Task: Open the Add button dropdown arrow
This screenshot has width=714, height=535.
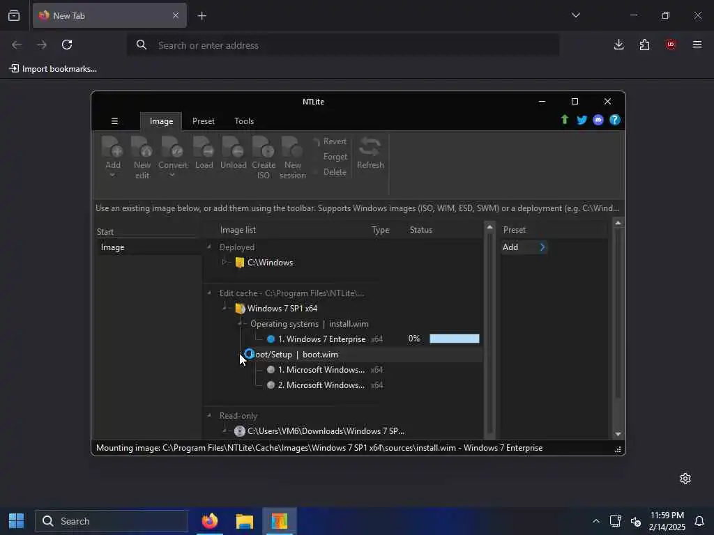Action: (112, 175)
